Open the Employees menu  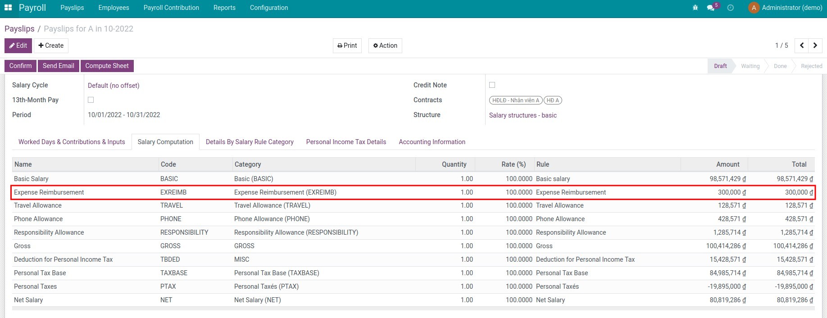[114, 8]
